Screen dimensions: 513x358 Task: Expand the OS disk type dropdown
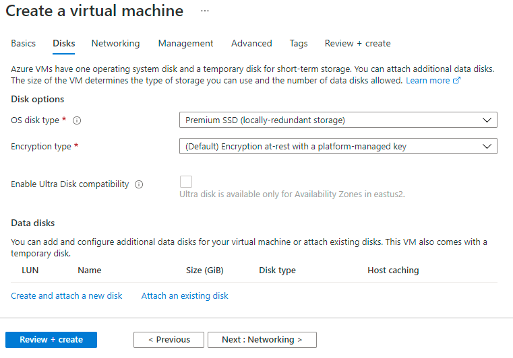coord(338,120)
